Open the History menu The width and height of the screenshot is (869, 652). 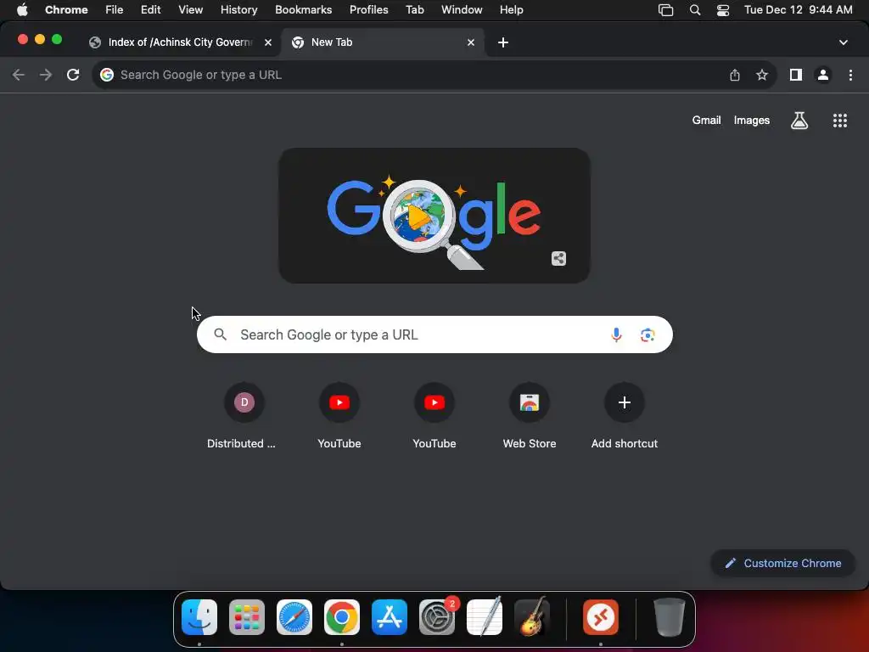[x=238, y=9]
